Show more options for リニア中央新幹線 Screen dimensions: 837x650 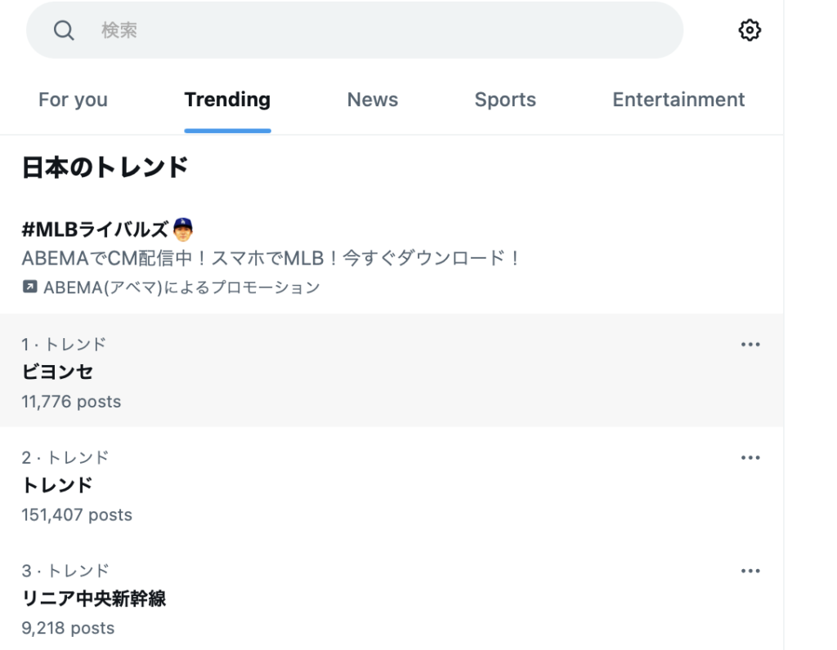click(750, 572)
